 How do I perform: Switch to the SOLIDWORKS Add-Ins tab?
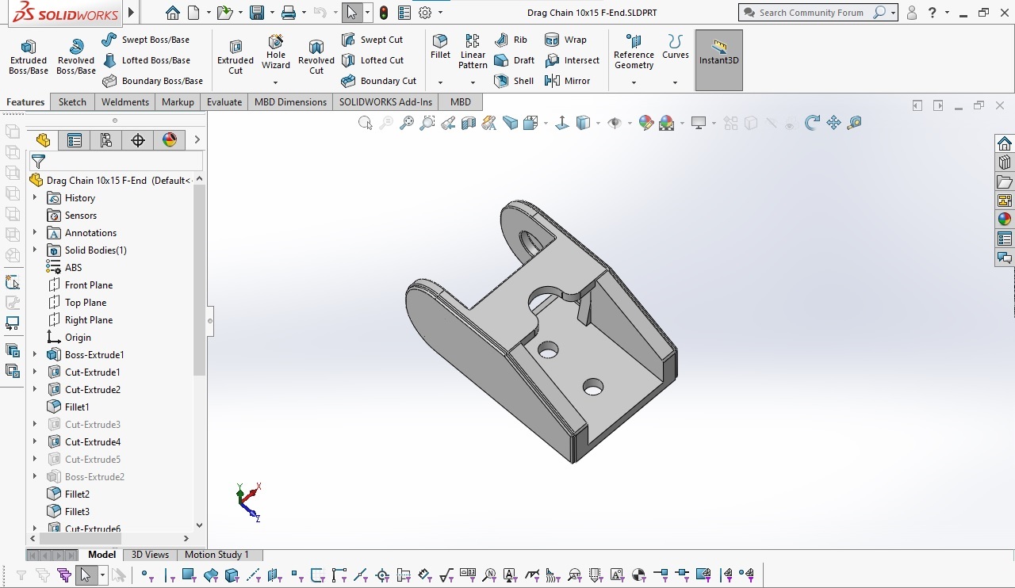click(386, 102)
